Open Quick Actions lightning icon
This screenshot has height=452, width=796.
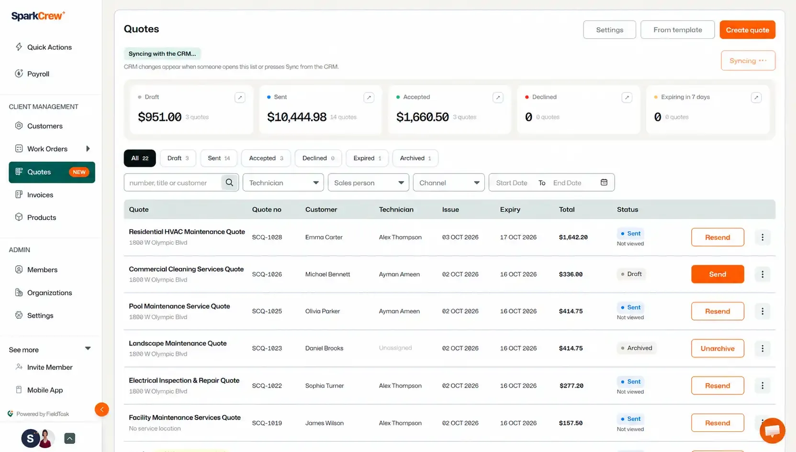19,47
